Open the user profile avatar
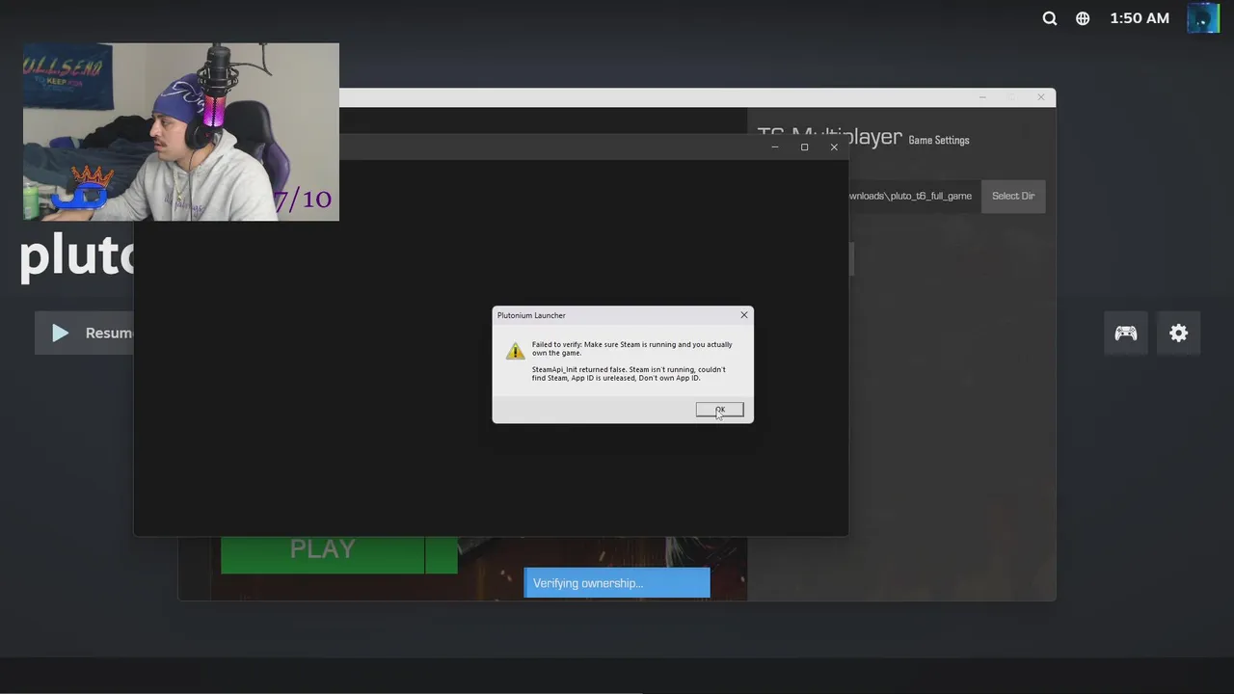Image resolution: width=1234 pixels, height=694 pixels. pos(1203,18)
